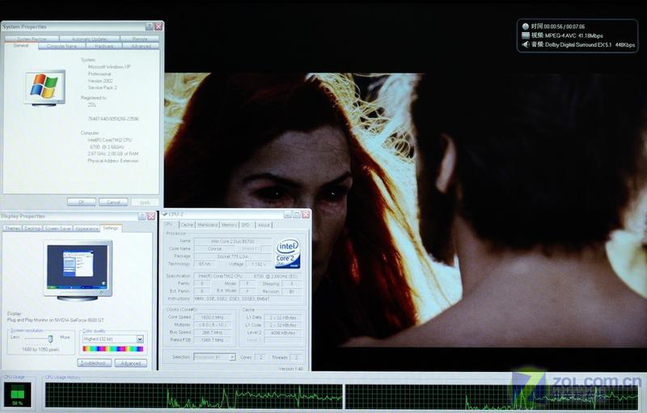This screenshot has height=413, width=647.
Task: Click the green CPU Usage gauge
Action: point(17,394)
